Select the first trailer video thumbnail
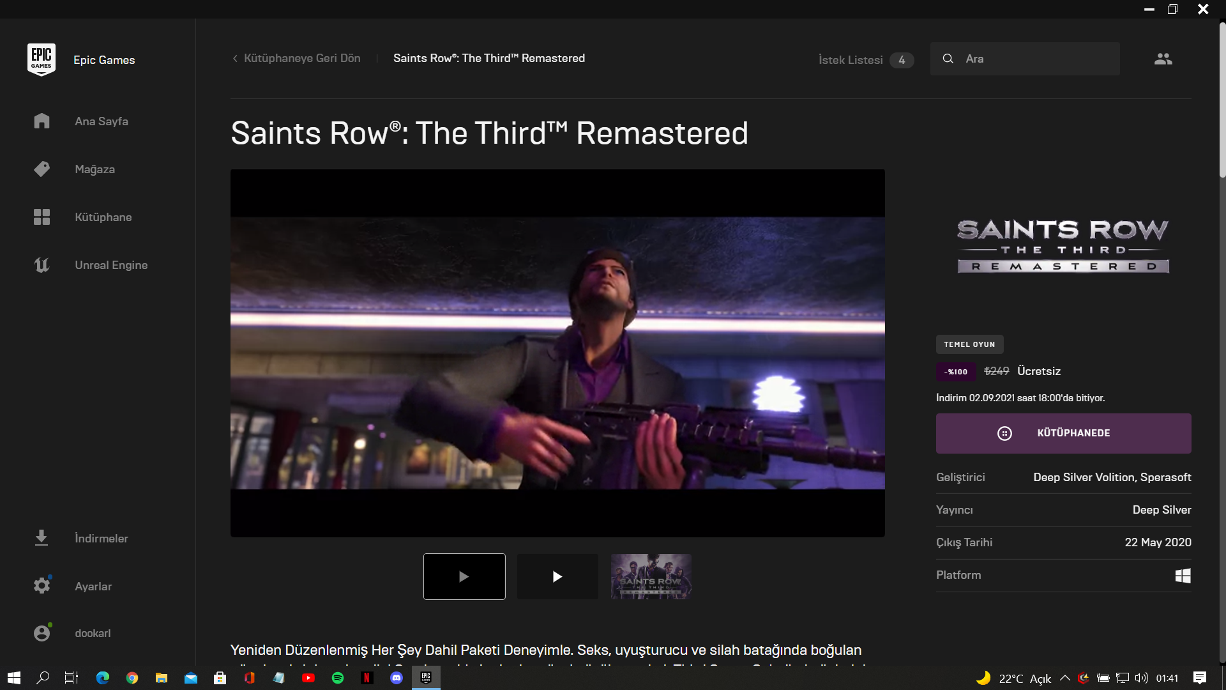 point(464,576)
